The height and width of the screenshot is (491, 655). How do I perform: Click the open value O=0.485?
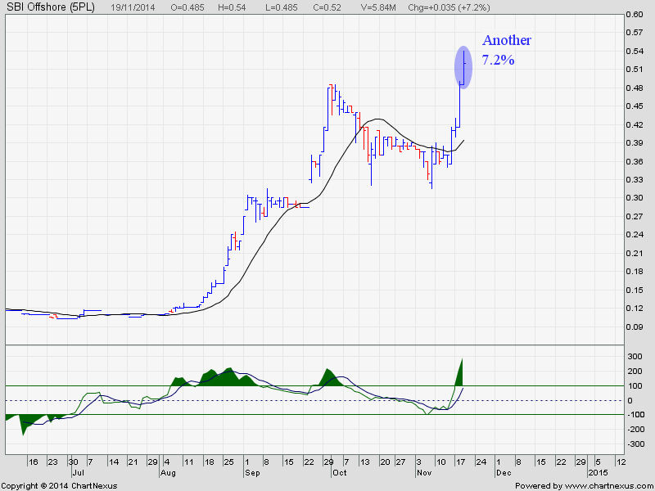tap(187, 7)
